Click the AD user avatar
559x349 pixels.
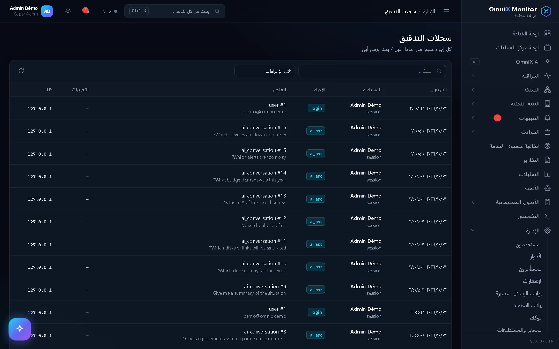(x=47, y=11)
